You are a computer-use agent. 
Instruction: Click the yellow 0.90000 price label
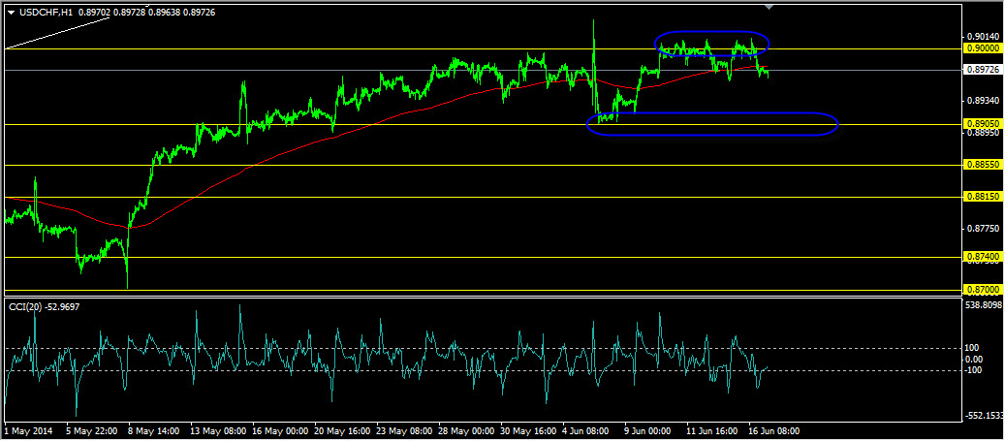(983, 48)
